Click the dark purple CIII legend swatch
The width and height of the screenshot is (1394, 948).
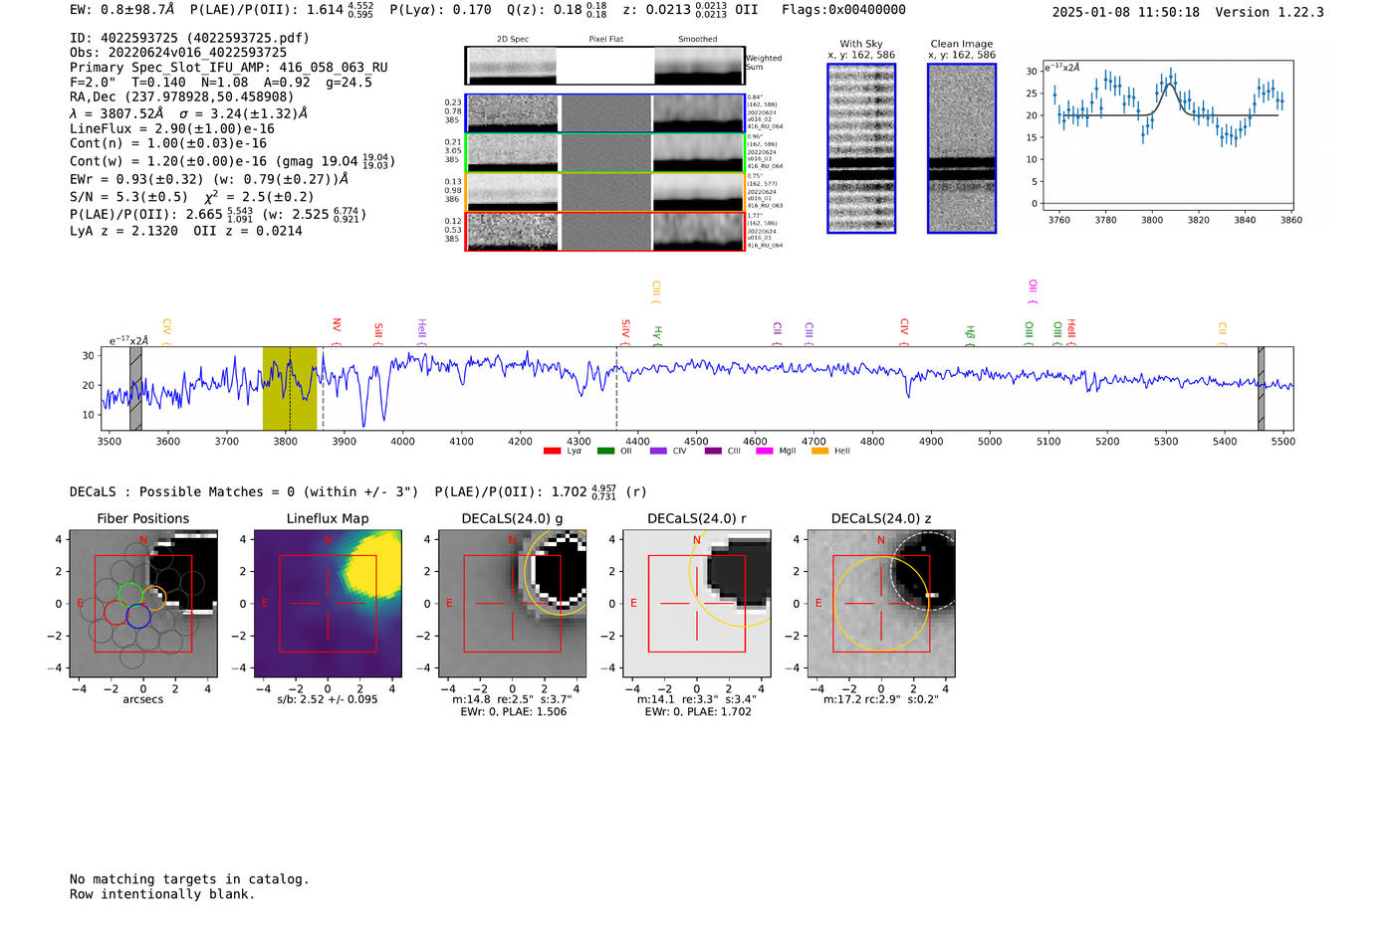pos(713,451)
